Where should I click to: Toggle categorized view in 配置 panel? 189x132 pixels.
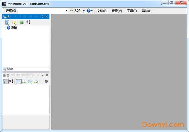(5, 81)
